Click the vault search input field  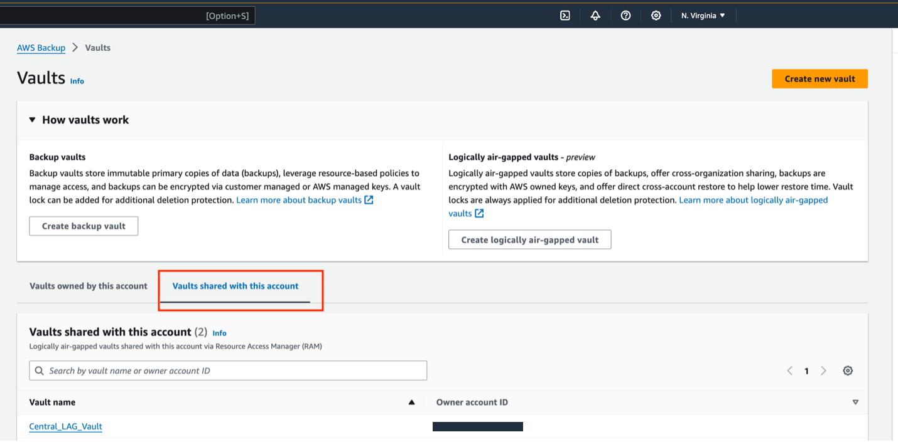227,371
